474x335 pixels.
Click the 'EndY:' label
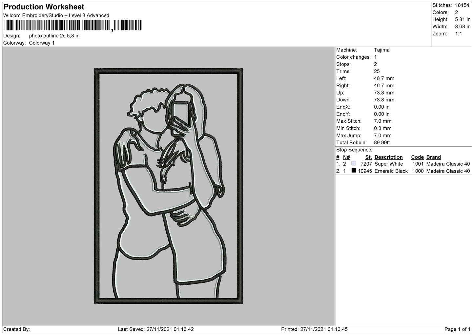coord(343,114)
